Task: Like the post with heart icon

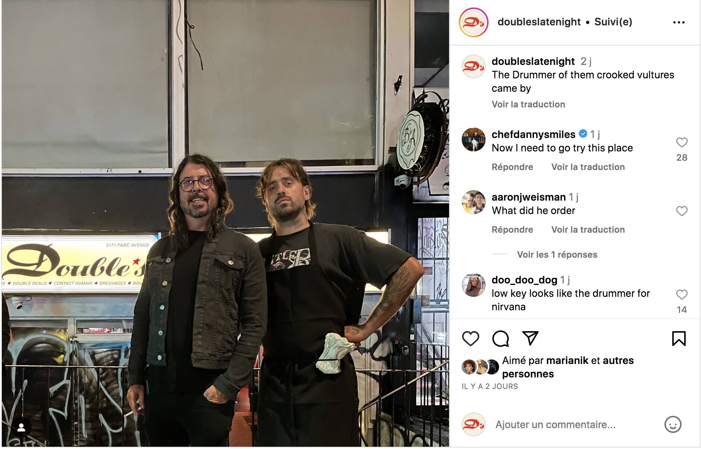Action: 470,339
